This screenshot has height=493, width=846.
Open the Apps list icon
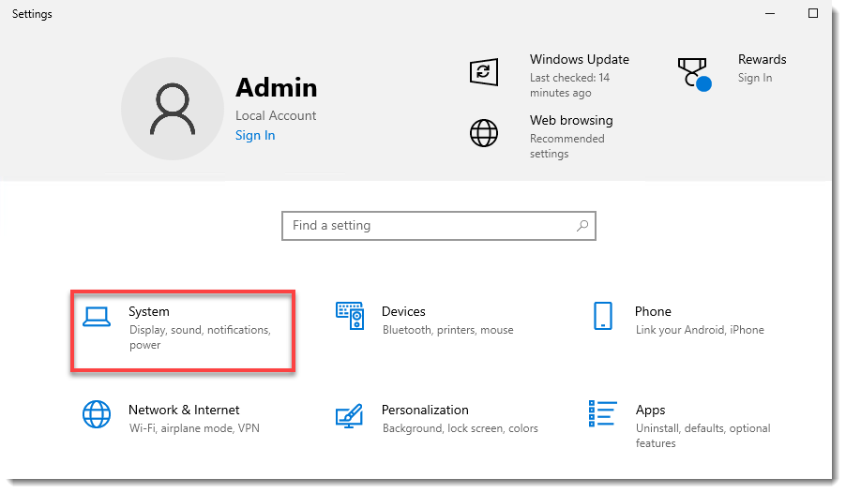click(x=602, y=413)
